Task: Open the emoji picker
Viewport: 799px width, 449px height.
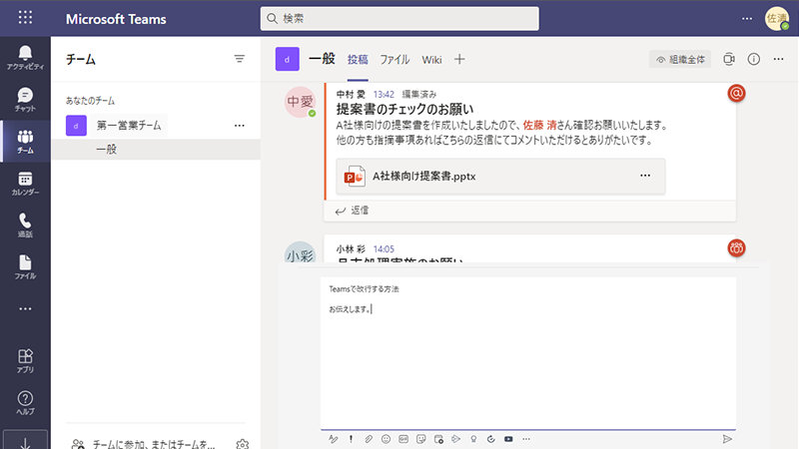Action: (386, 439)
